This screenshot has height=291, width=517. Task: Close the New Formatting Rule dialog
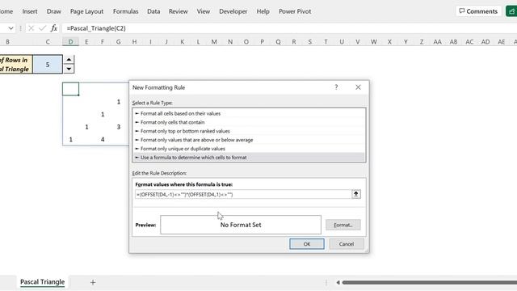point(358,87)
